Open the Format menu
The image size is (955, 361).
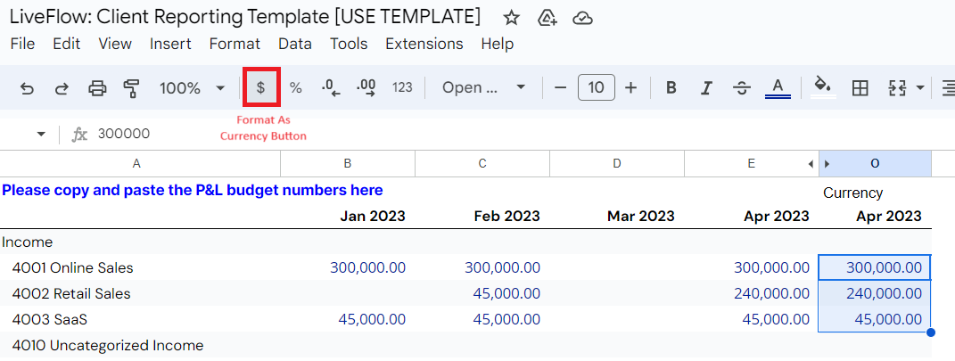[235, 44]
